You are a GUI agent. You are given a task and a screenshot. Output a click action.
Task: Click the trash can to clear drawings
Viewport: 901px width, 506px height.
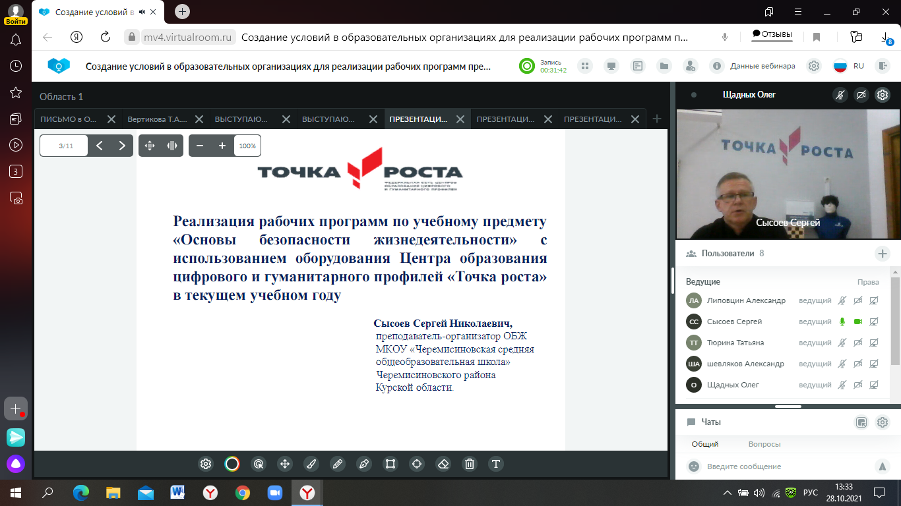pos(470,464)
